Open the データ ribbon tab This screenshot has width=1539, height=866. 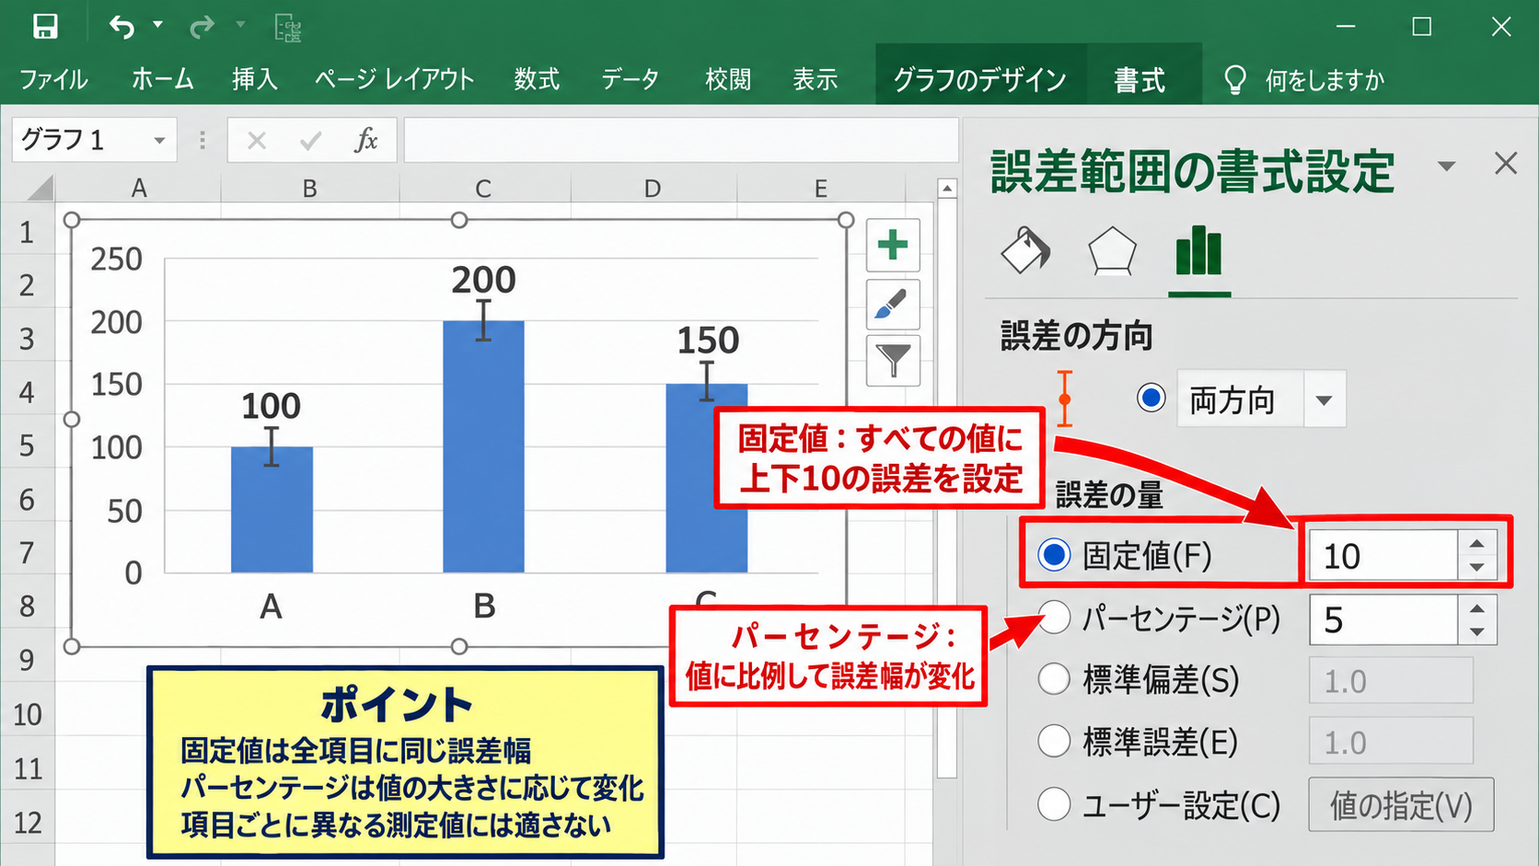coord(631,79)
